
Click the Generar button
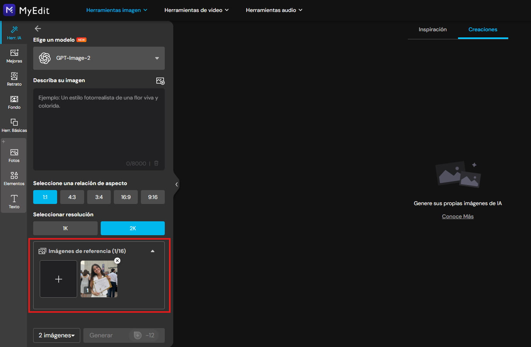[x=124, y=335]
